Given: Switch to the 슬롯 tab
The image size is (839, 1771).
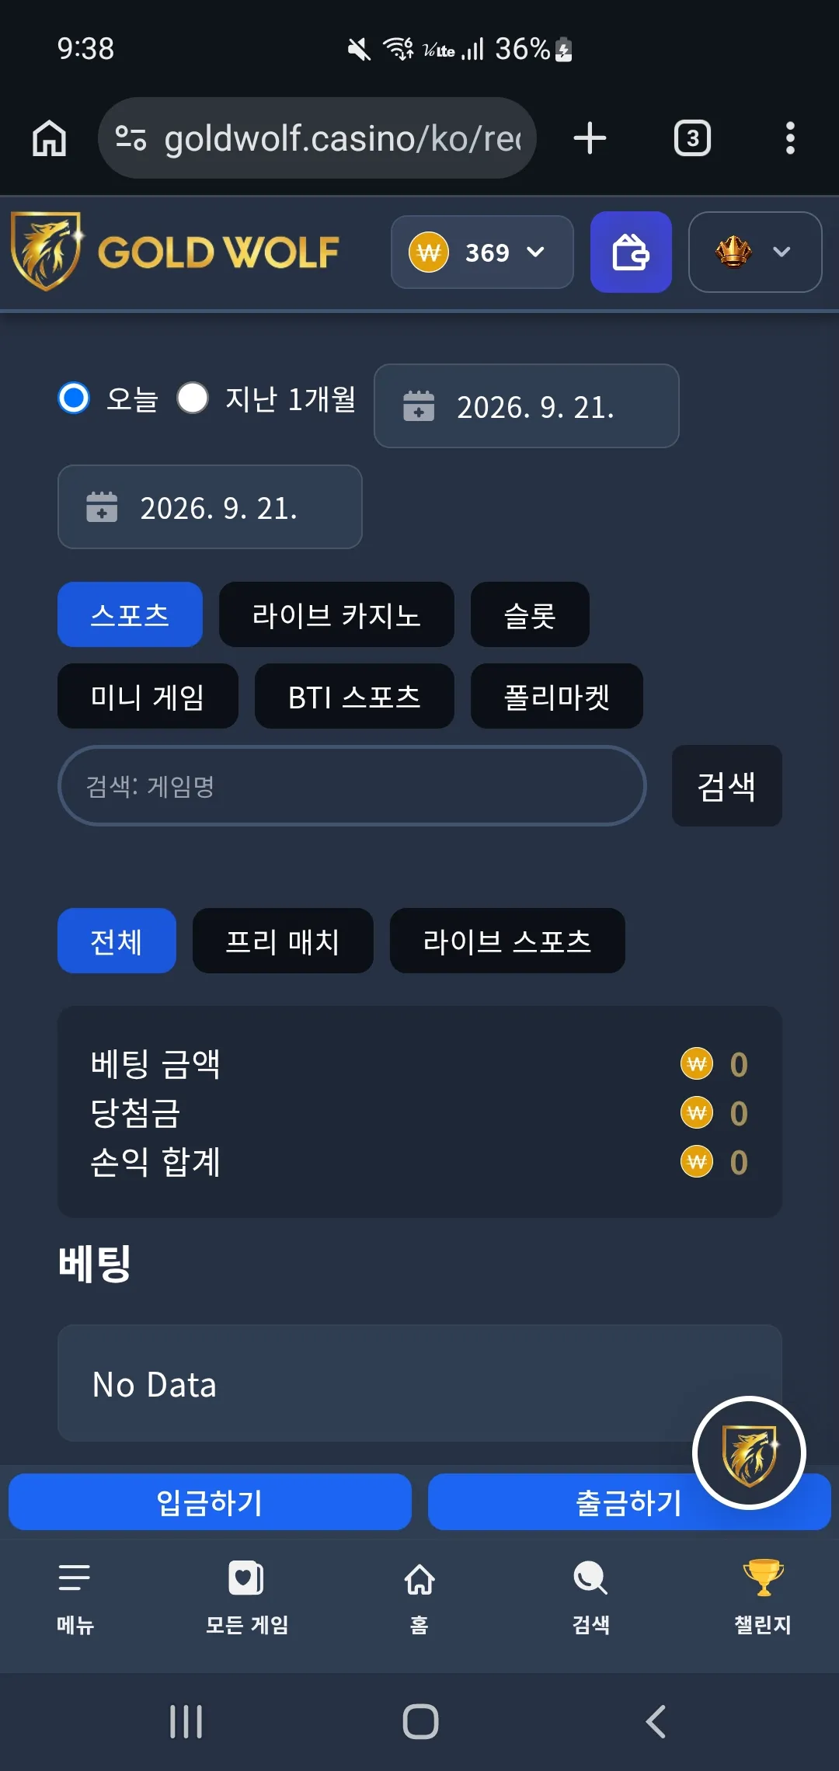Looking at the screenshot, I should (530, 614).
